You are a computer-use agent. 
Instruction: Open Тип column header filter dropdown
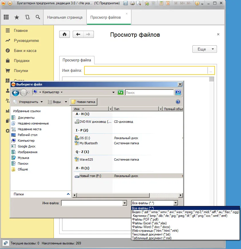click(161, 109)
